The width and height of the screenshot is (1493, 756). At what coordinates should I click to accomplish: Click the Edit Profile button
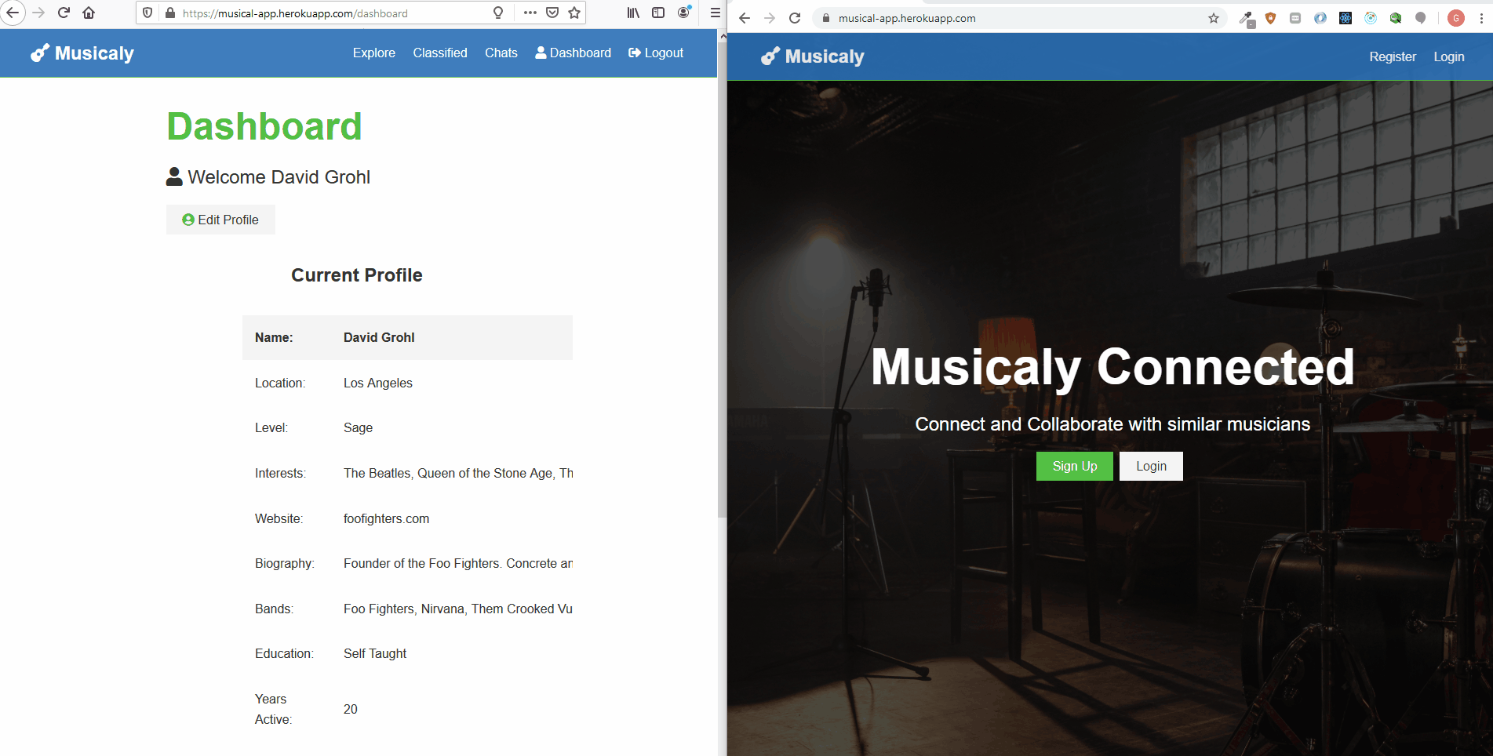pos(220,220)
